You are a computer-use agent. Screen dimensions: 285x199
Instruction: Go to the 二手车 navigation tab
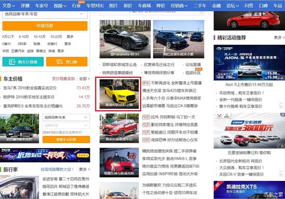(x=200, y=5)
